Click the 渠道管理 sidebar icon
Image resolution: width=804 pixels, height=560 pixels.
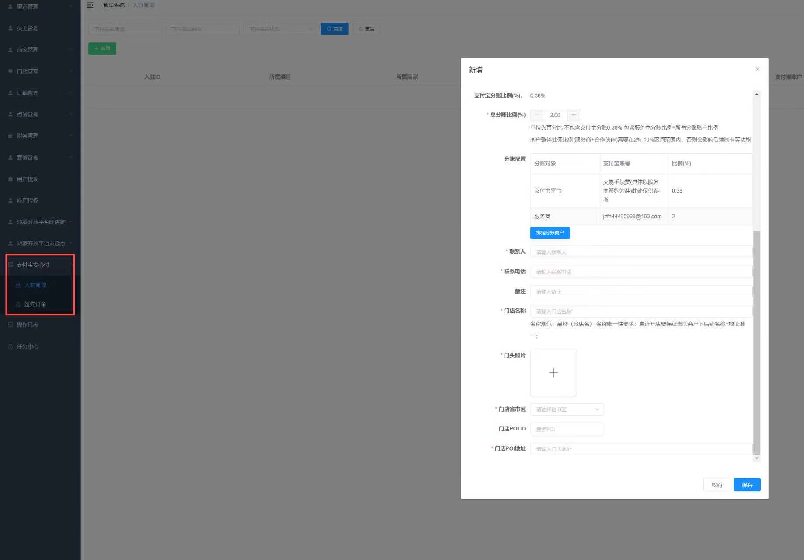click(10, 7)
